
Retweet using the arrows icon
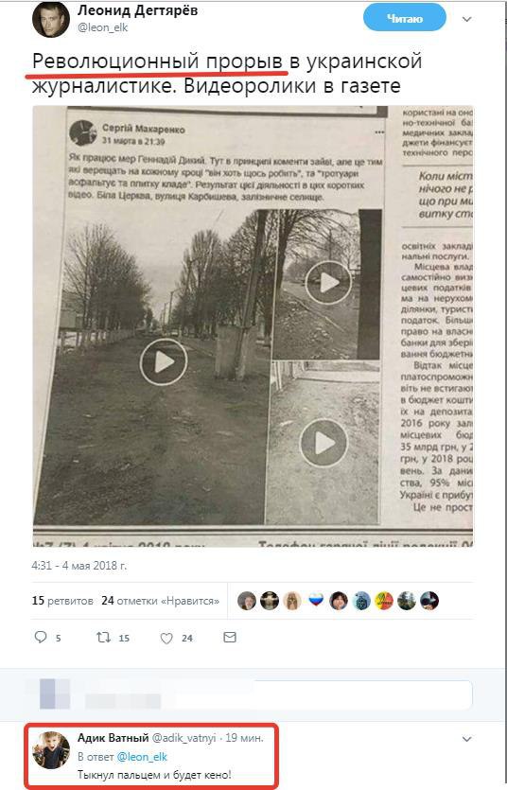click(103, 638)
